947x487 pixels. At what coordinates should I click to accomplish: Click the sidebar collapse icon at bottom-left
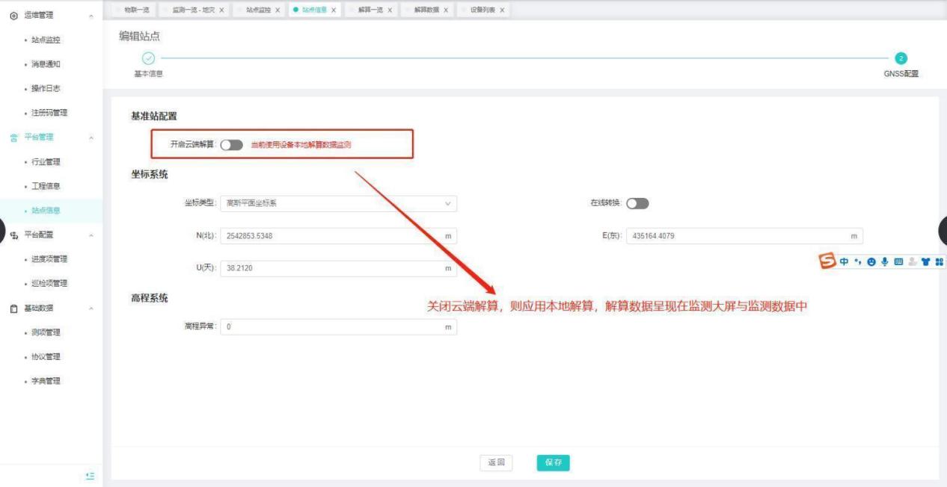[90, 475]
